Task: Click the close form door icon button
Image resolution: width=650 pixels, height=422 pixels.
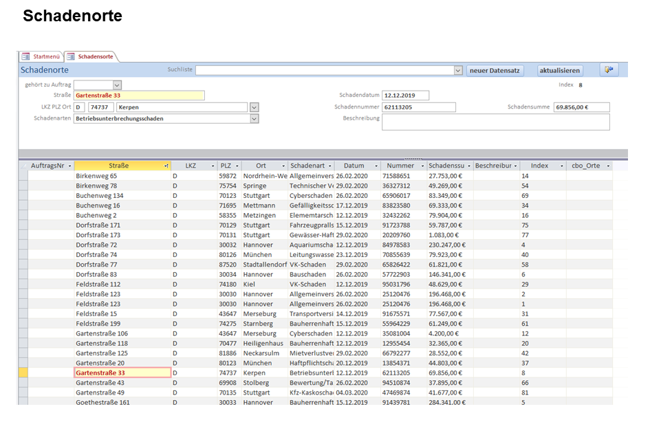Action: pyautogui.click(x=609, y=70)
